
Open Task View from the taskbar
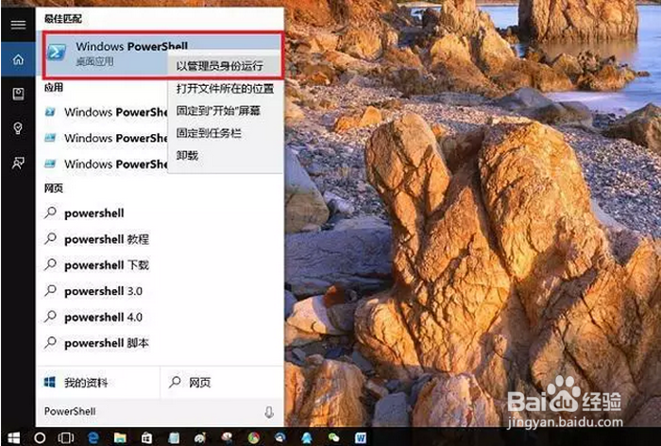pos(66,438)
